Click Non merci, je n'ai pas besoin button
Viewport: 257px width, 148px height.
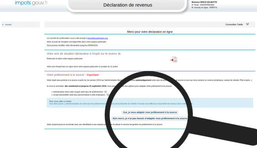[150, 118]
